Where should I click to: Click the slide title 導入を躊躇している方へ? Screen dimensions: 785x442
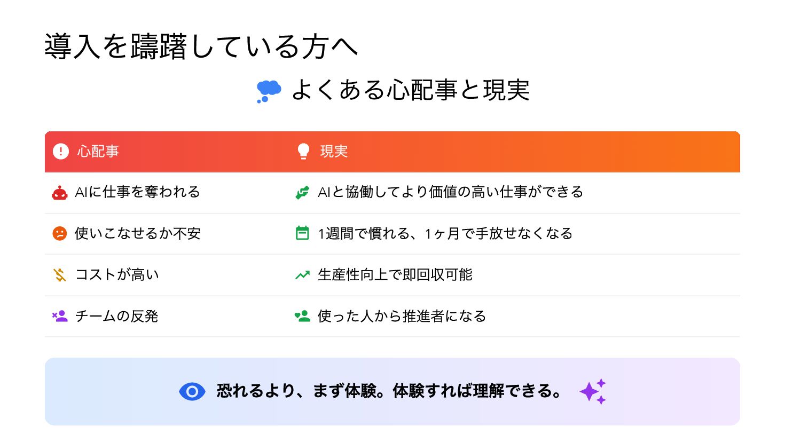tap(201, 46)
